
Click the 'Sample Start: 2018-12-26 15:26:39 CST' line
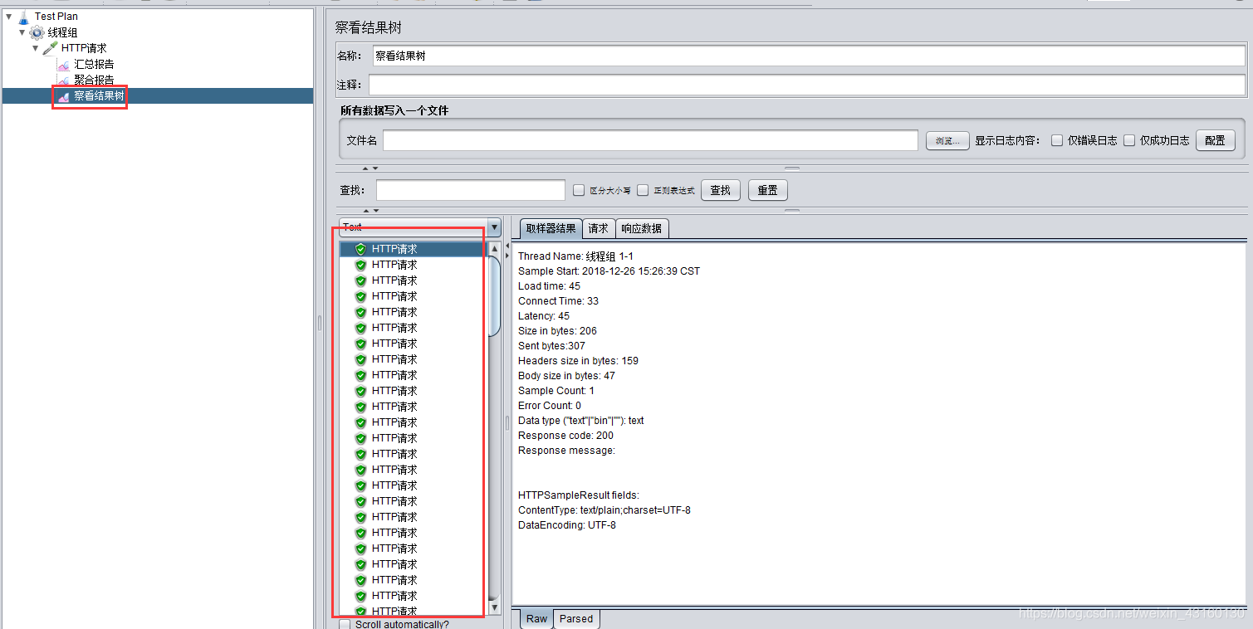click(609, 271)
